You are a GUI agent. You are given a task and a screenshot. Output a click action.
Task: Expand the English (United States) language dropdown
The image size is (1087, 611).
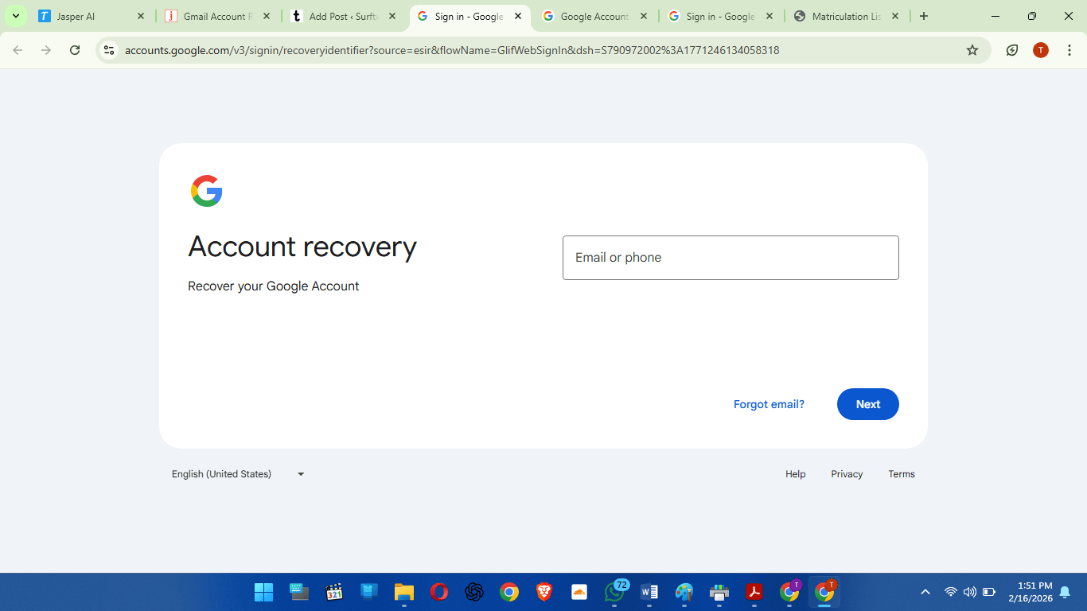238,474
